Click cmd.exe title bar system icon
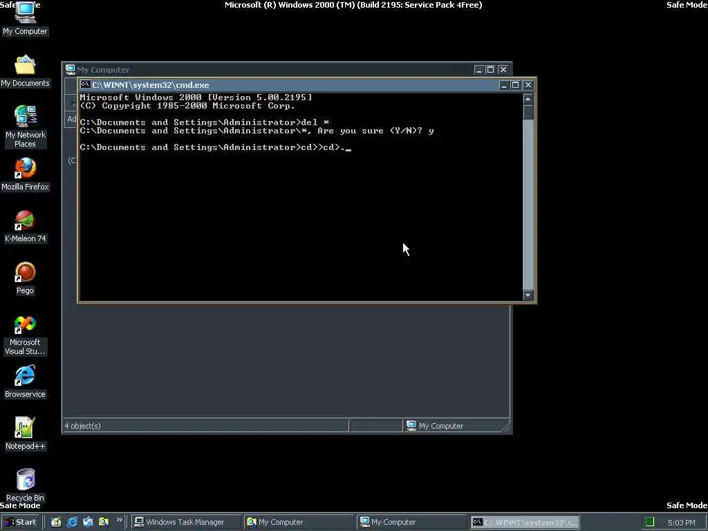 click(85, 85)
